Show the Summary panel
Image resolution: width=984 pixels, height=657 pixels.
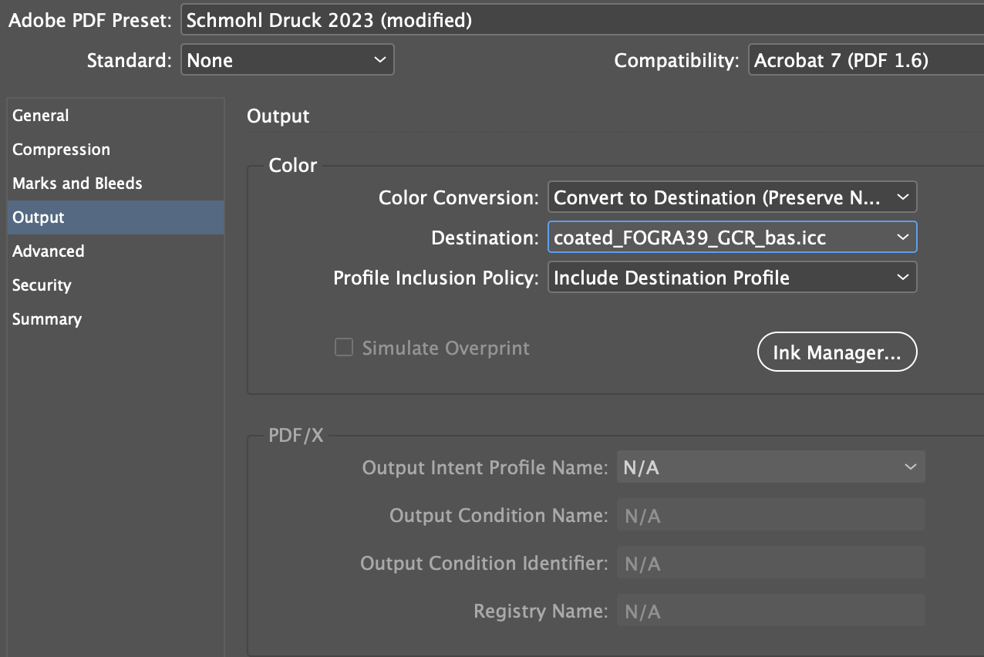tap(46, 318)
